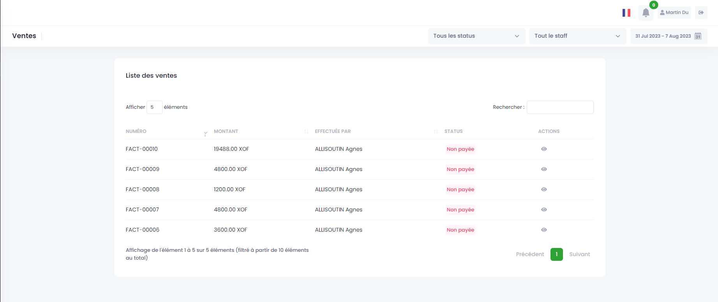View details of invoice FACT-00010
Image resolution: width=718 pixels, height=302 pixels.
(544, 149)
